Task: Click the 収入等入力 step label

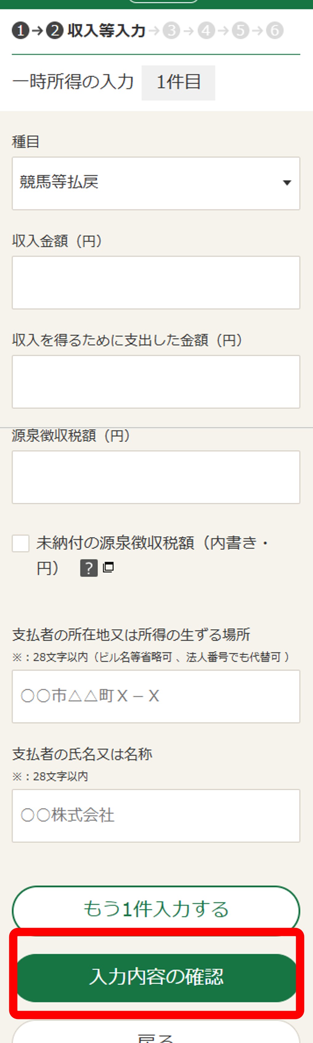Action: (106, 31)
